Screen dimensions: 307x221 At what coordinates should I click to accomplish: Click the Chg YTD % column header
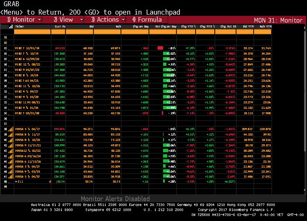[186, 26]
